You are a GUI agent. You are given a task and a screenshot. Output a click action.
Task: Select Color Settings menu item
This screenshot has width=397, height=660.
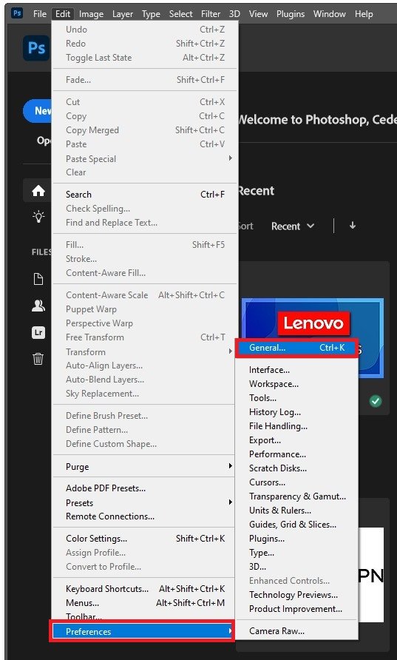coord(143,539)
